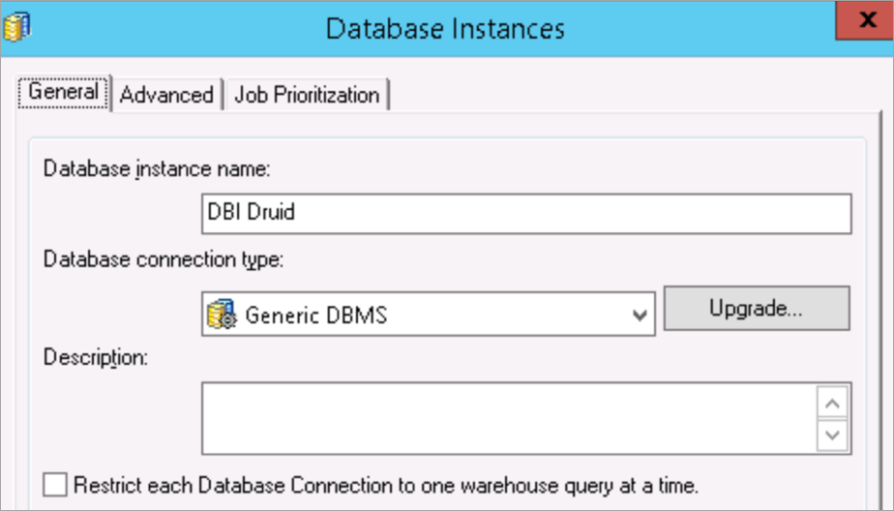Go to the Job Prioritization tab
This screenshot has height=511, width=894.
click(x=307, y=95)
